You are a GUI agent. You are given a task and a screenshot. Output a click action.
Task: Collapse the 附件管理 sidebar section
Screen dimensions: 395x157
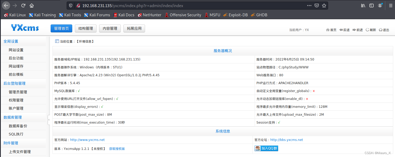(11, 143)
